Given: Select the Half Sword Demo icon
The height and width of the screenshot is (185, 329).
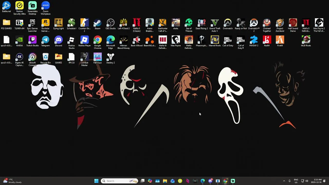Looking at the screenshot, I should [293, 25].
